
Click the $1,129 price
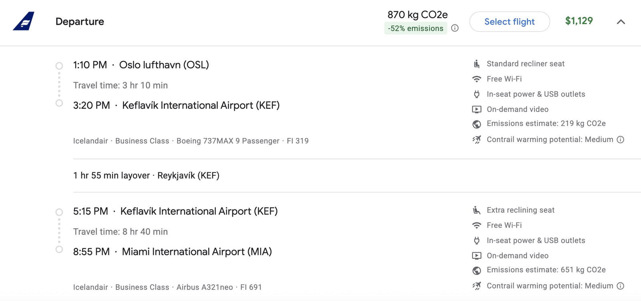(x=579, y=21)
